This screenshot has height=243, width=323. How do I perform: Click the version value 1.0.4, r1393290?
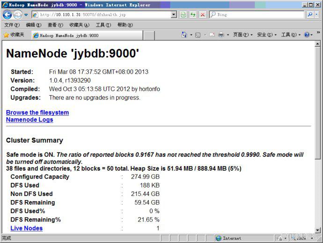tap(70, 80)
